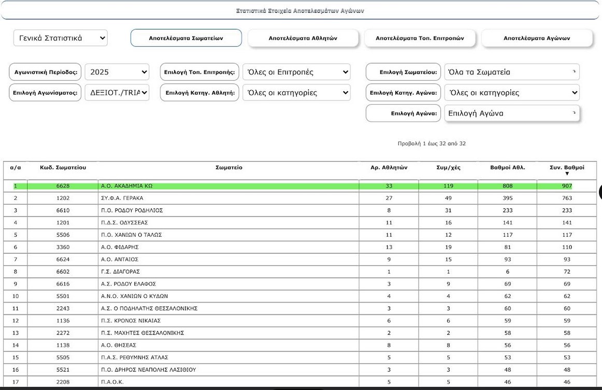602x390 pixels.
Task: Click the Σωματείο column header
Action: coord(228,168)
